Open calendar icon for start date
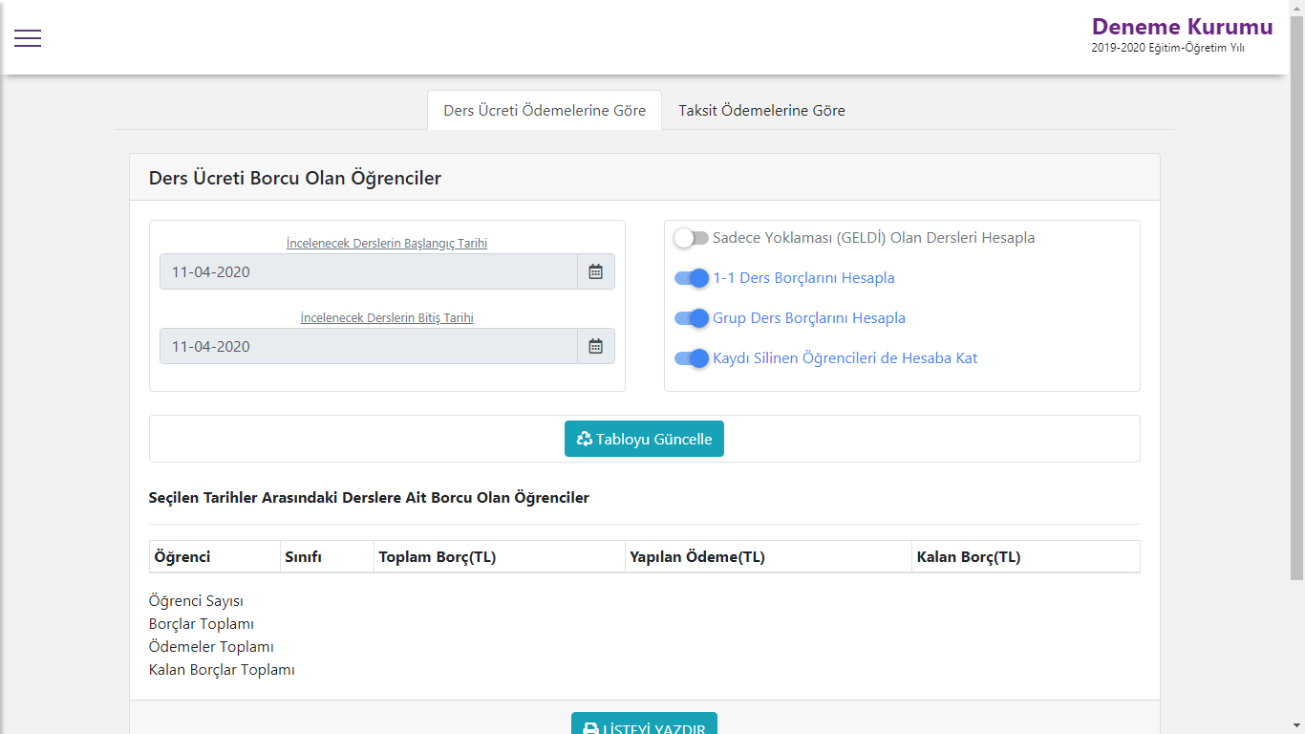 point(595,271)
